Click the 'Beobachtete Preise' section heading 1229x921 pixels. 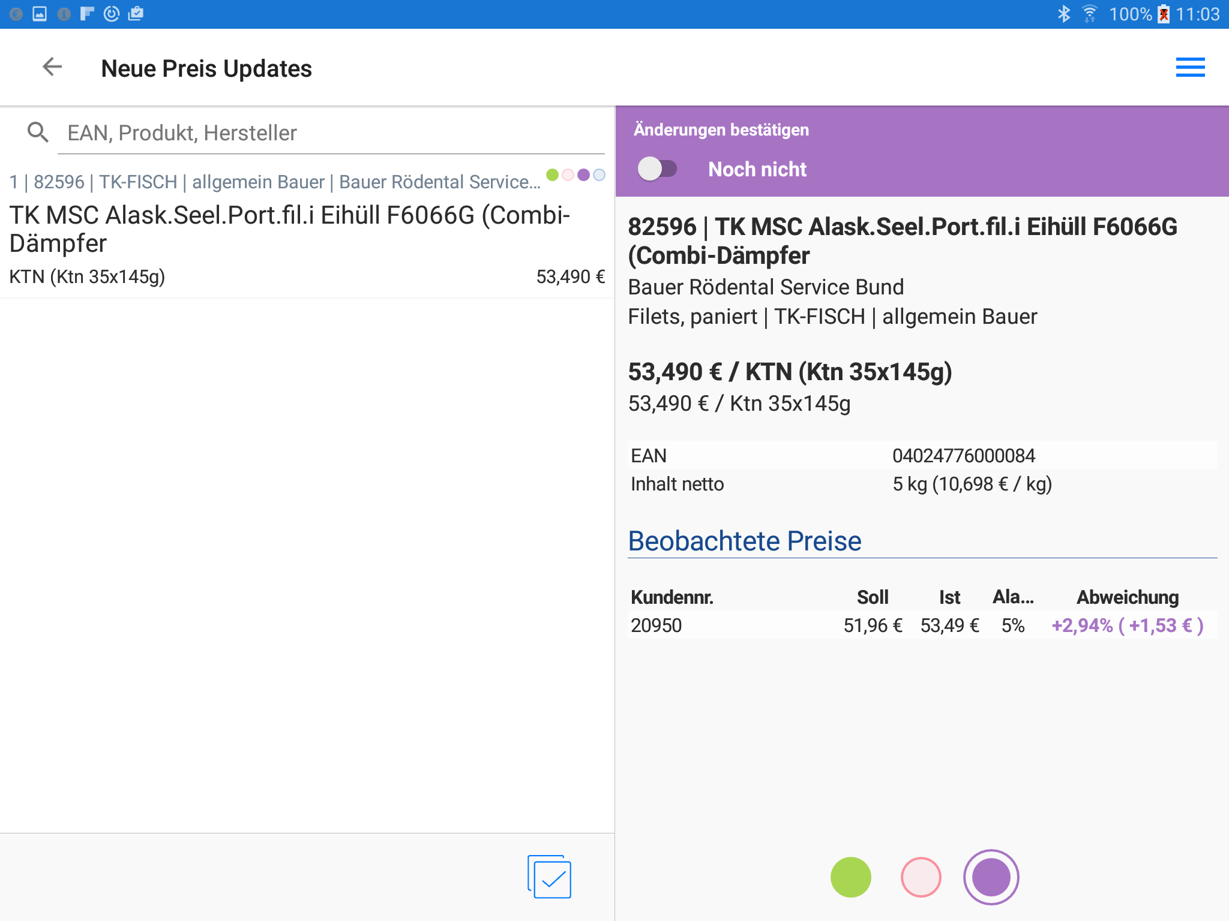[744, 541]
